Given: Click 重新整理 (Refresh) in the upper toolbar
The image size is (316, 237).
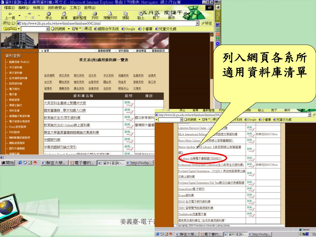Looking at the screenshot, I should point(79,15).
